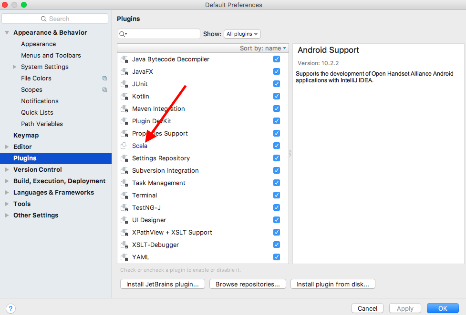Click the Settings Repository plugin icon
Screen dimensions: 466x315
(124, 158)
